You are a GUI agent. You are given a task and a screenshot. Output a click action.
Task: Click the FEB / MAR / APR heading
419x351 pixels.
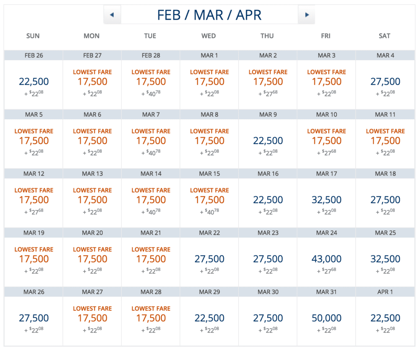tap(209, 15)
